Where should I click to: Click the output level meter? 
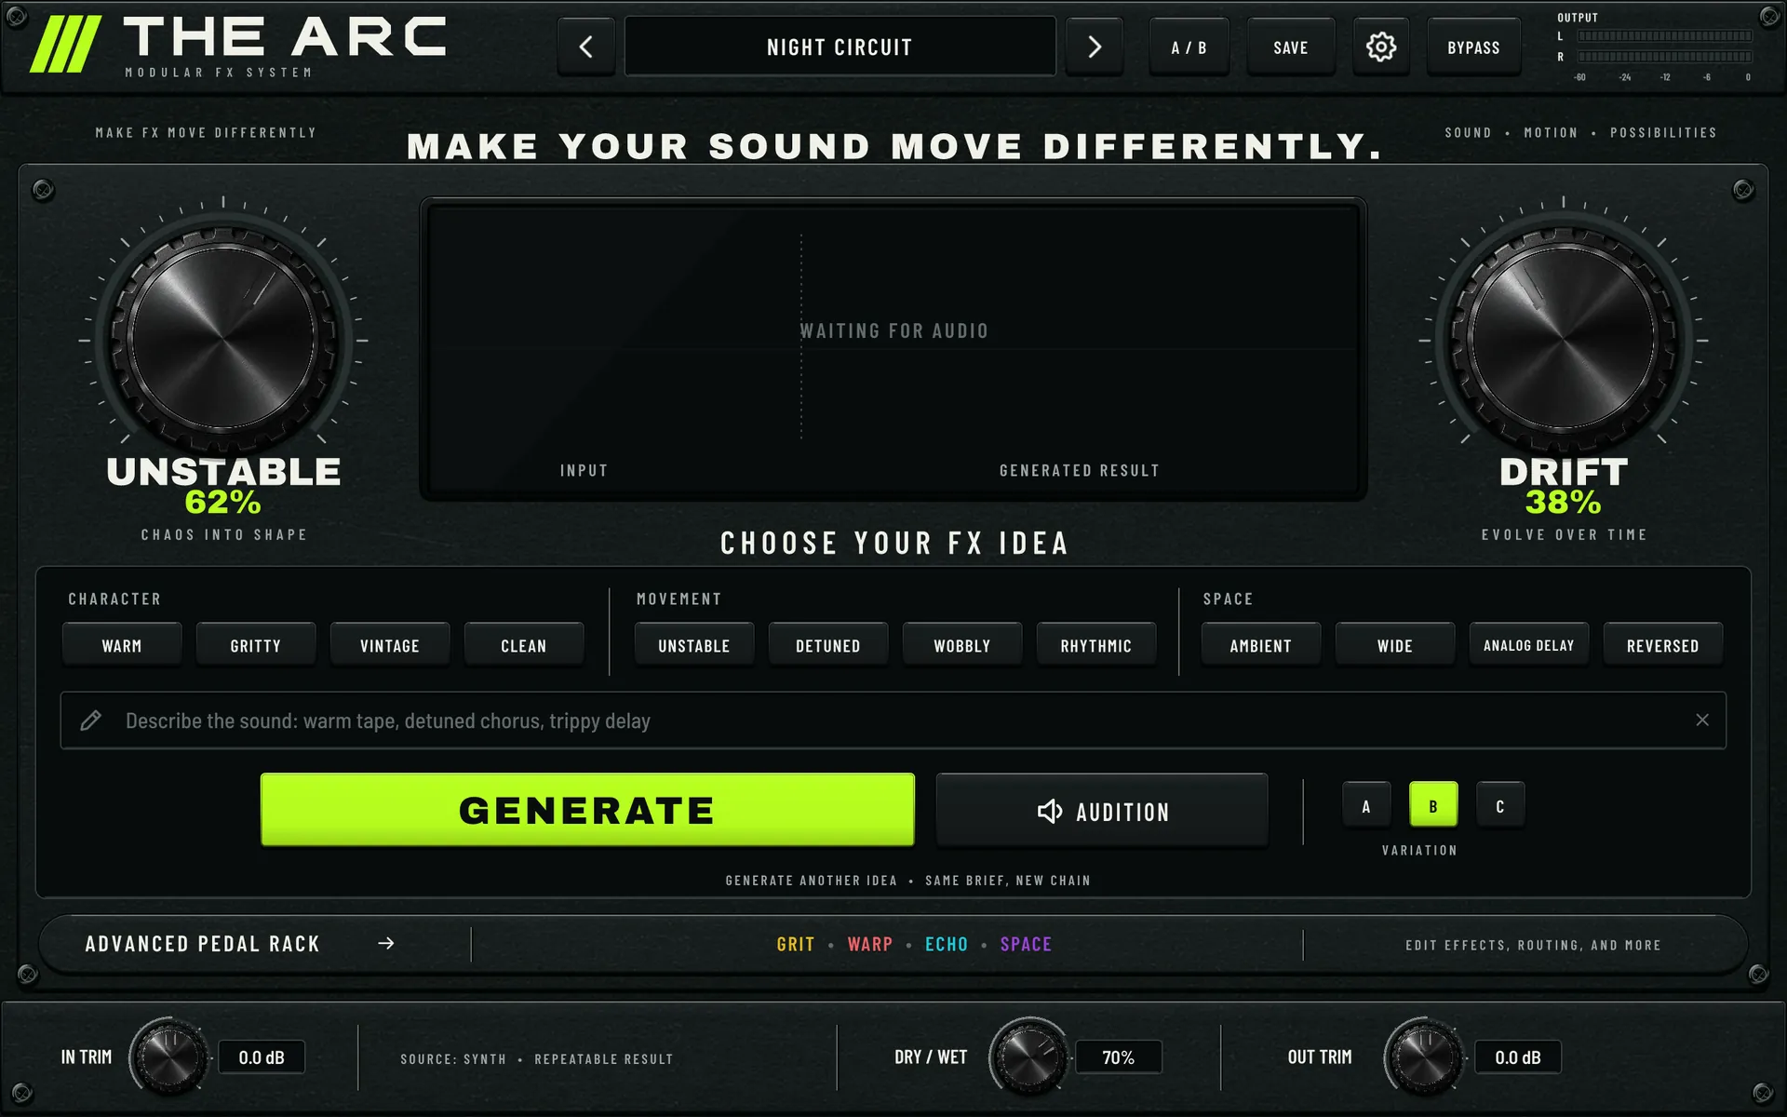[1664, 47]
